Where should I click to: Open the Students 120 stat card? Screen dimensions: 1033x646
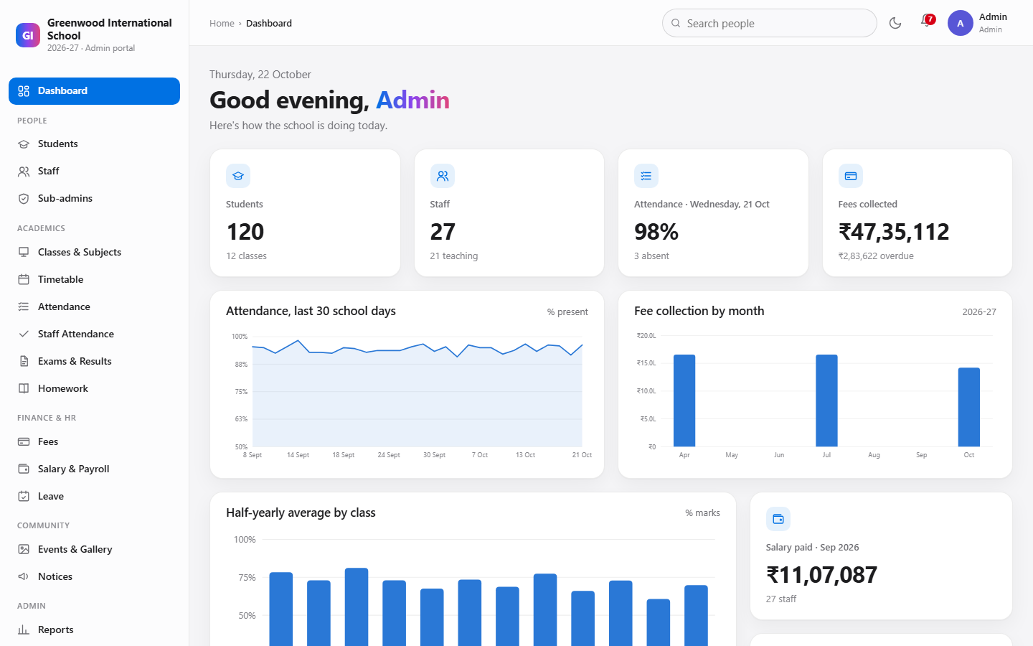pyautogui.click(x=305, y=213)
